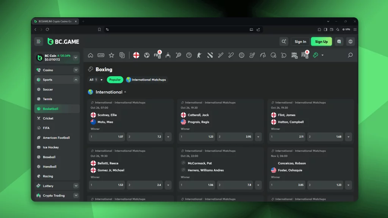Open the chat icon in header

(339, 42)
